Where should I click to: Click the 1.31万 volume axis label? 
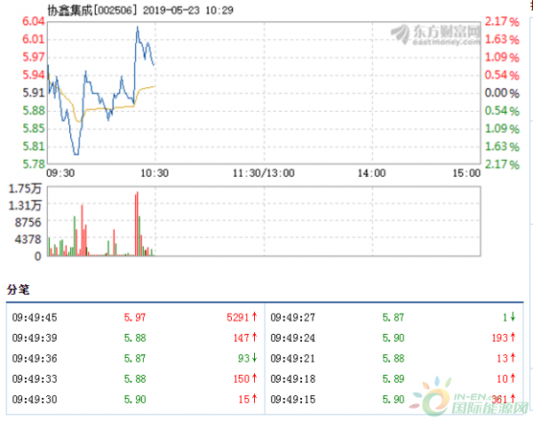point(25,205)
